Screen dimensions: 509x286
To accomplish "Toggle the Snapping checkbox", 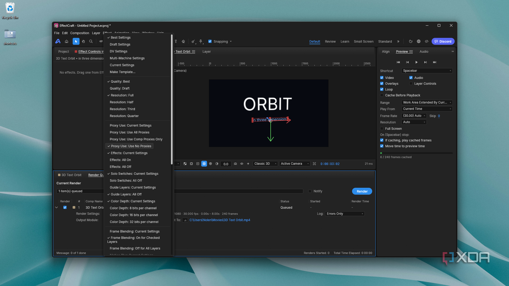I will [210, 41].
